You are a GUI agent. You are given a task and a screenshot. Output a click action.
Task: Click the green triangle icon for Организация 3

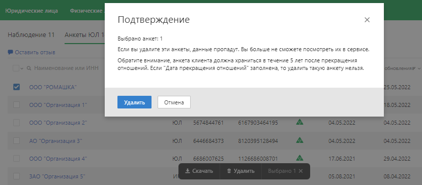(299, 140)
